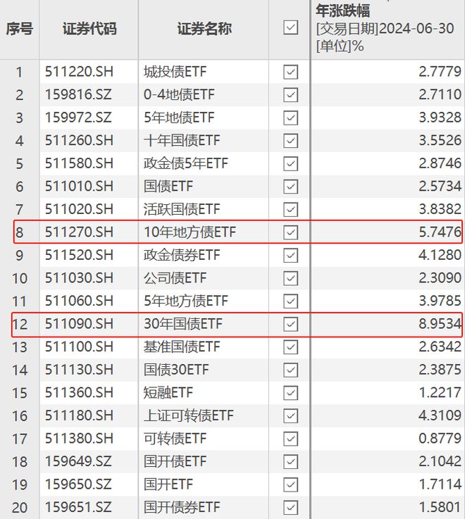Toggle checkbox for 政金债券ETF row
This screenshot has width=465, height=519.
[x=290, y=255]
